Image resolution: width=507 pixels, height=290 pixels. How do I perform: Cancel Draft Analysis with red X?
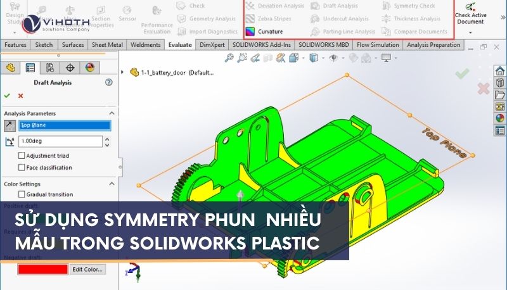[21, 96]
